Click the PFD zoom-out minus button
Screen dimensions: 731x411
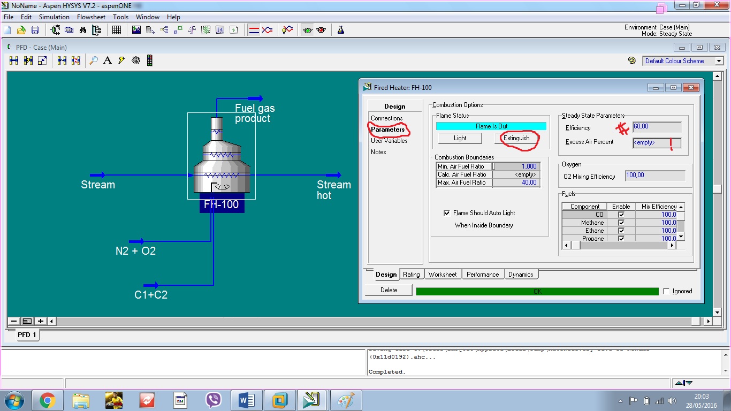[14, 321]
